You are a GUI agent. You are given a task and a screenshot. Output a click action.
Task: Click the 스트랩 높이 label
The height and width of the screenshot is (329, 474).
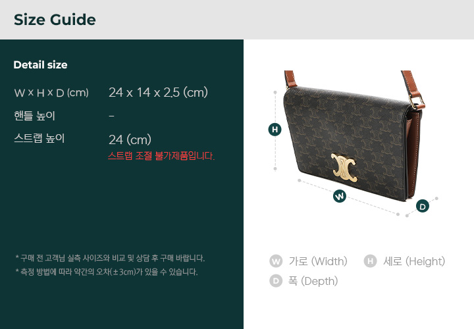(39, 138)
